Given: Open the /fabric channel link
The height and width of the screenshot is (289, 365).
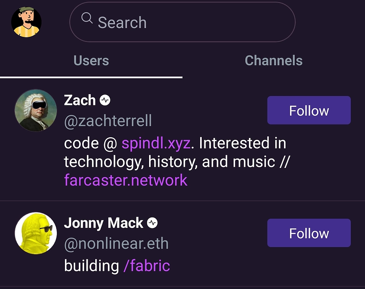Looking at the screenshot, I should (x=147, y=265).
